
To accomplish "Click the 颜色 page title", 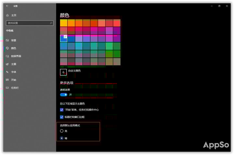I will [x=65, y=15].
